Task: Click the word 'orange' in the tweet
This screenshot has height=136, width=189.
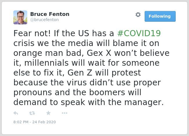Action: click(28, 54)
